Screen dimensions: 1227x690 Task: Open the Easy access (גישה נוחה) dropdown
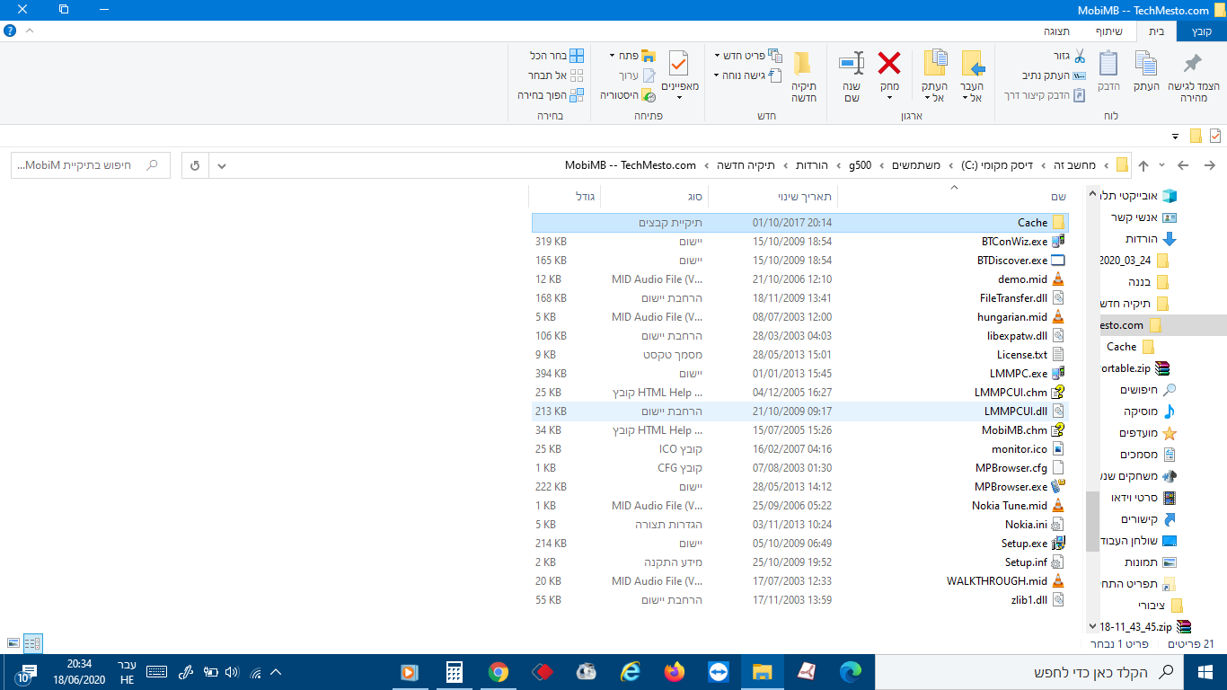tap(748, 75)
